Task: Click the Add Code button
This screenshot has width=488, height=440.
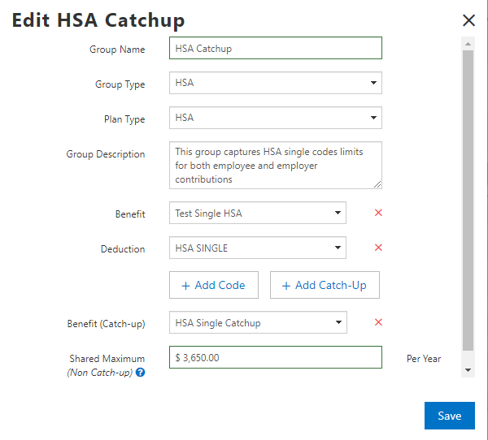Action: [213, 285]
